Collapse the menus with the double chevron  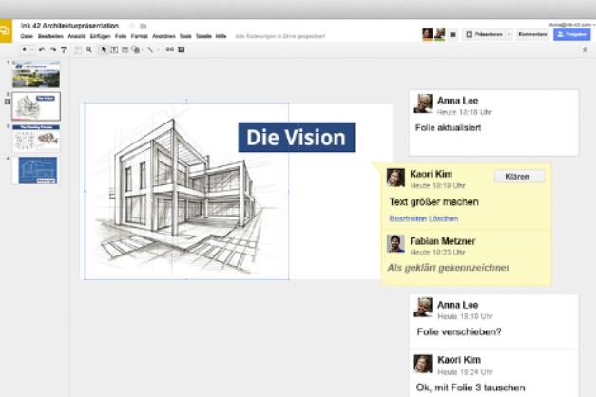(585, 50)
